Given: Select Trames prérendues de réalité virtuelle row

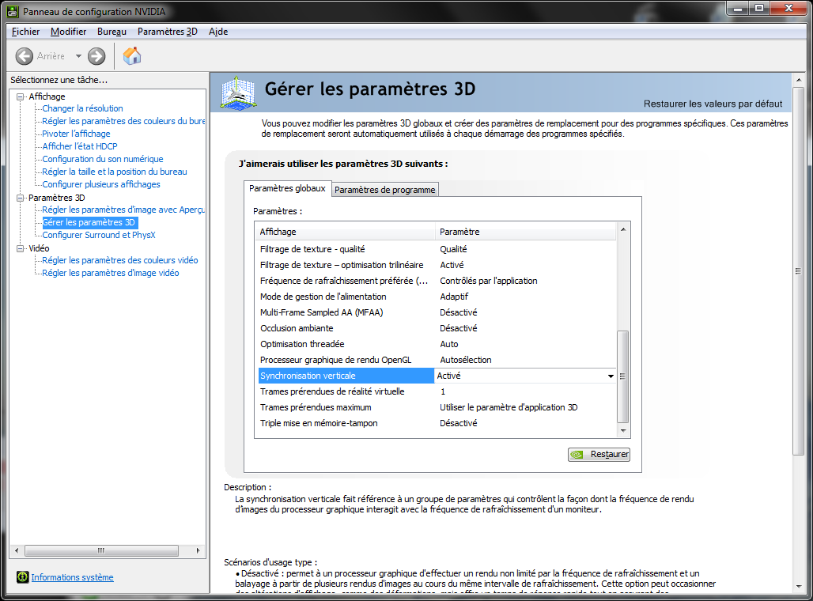Looking at the screenshot, I should pos(437,391).
